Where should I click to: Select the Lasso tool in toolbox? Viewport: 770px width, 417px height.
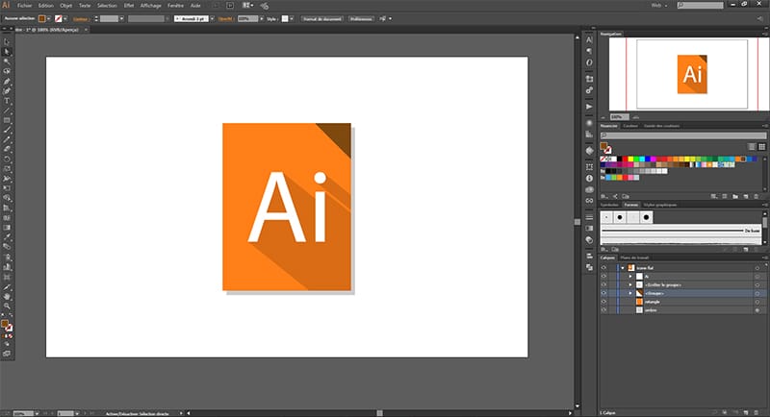(7, 71)
